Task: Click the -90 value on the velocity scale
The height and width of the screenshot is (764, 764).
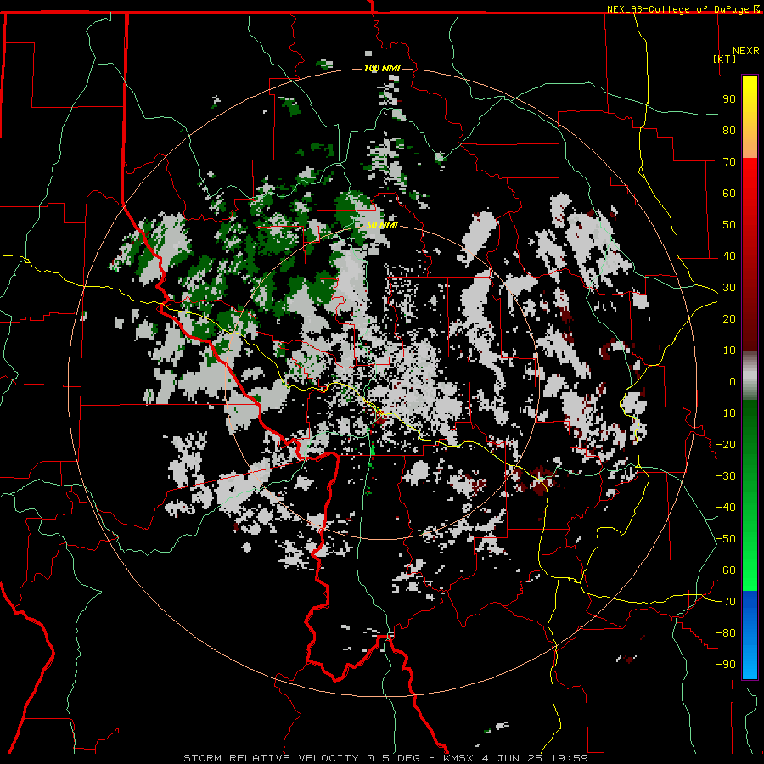Action: click(726, 664)
